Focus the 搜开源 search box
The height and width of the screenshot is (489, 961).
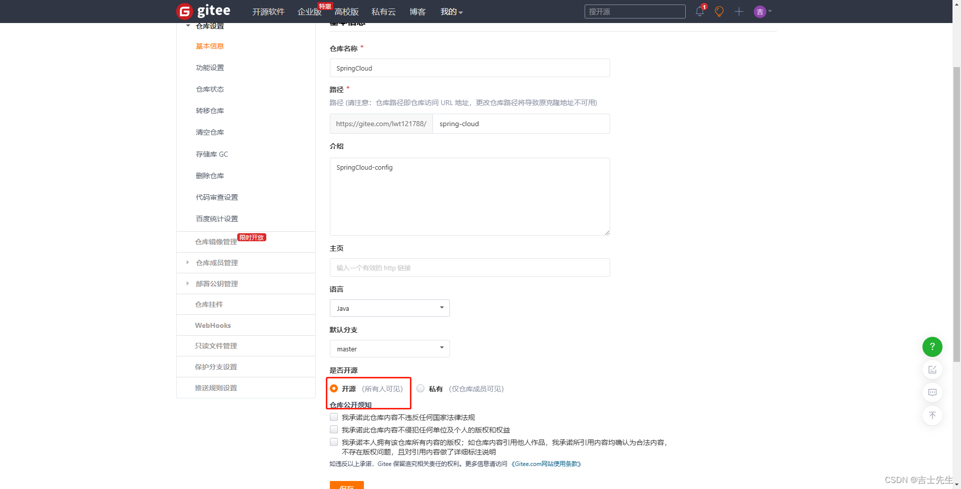point(635,12)
